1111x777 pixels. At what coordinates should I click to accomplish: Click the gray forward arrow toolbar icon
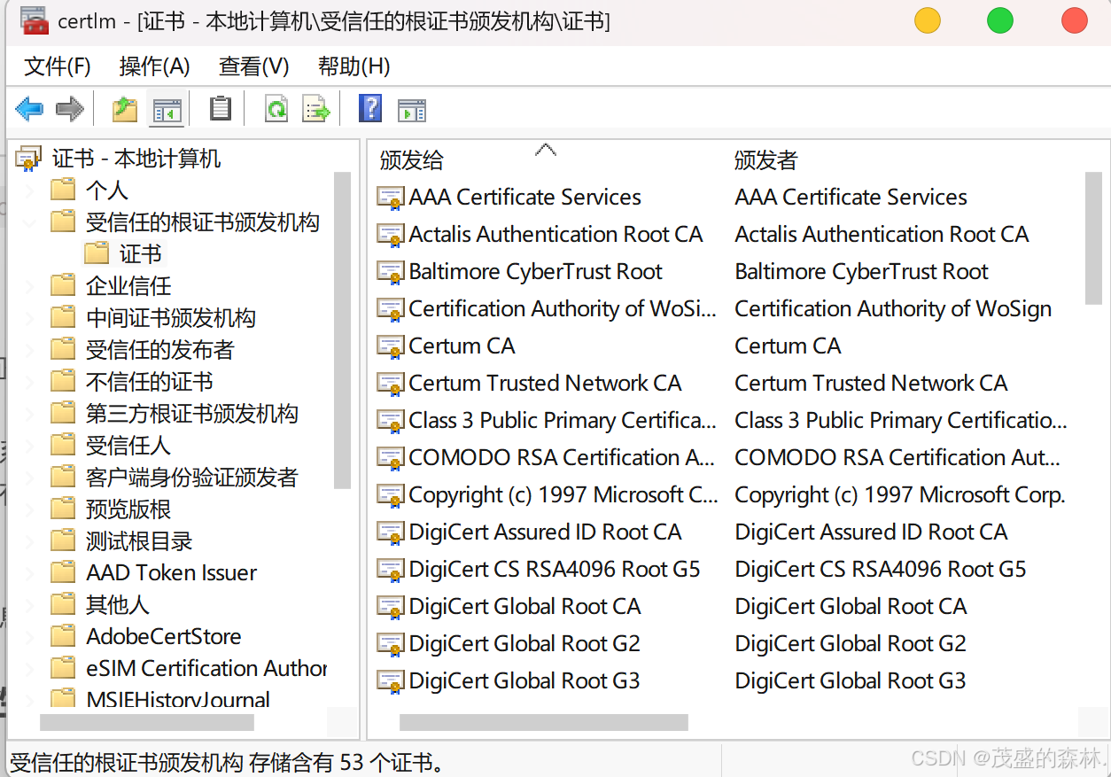(69, 110)
